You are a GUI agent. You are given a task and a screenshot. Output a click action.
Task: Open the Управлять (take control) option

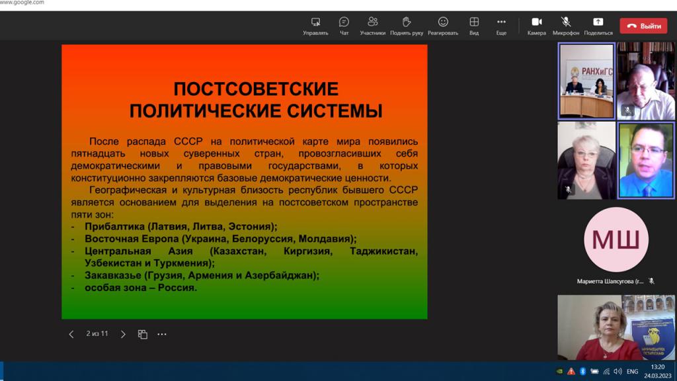315,26
